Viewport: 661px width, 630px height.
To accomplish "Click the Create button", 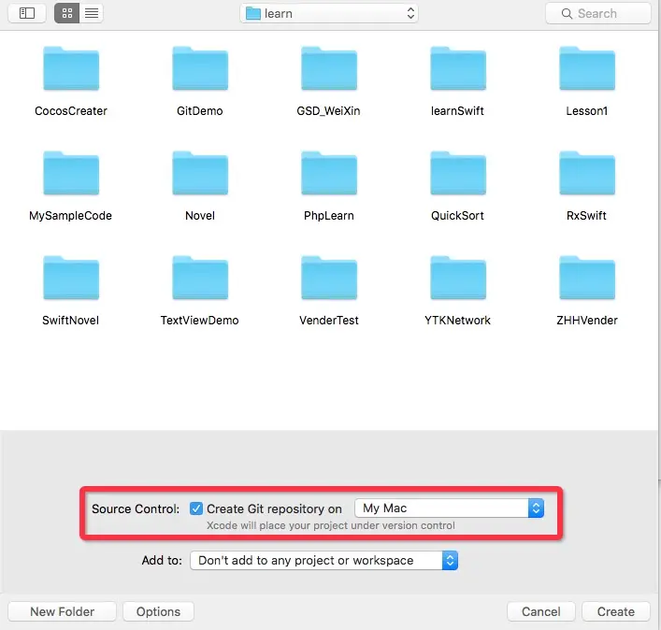I will (x=616, y=611).
